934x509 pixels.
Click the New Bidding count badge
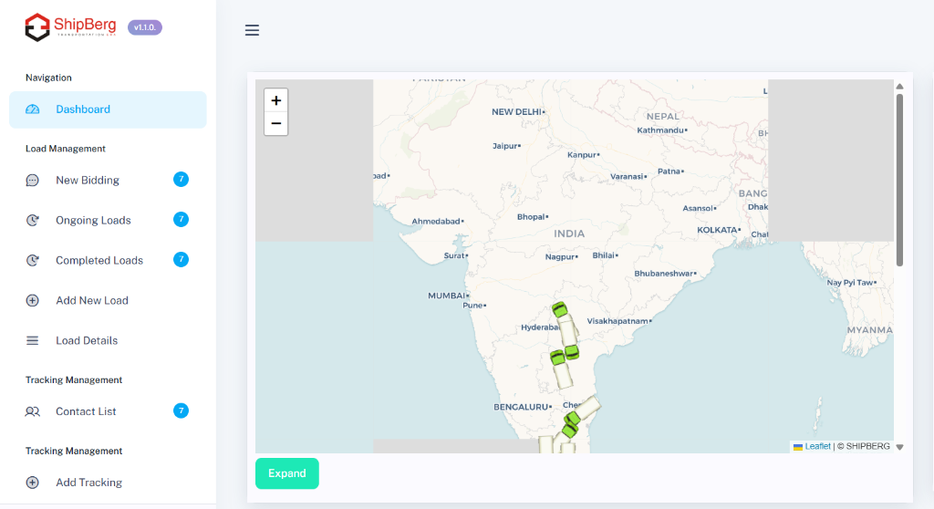click(x=181, y=180)
